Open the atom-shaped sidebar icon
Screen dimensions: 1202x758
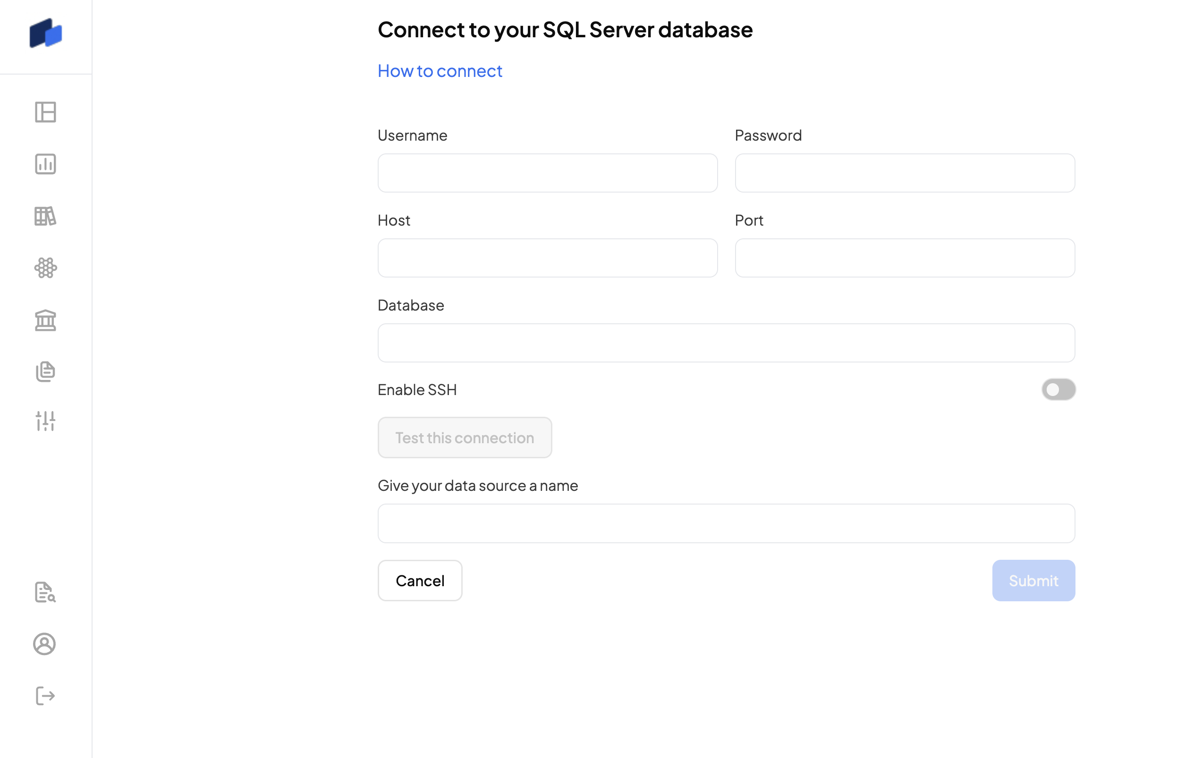point(45,268)
